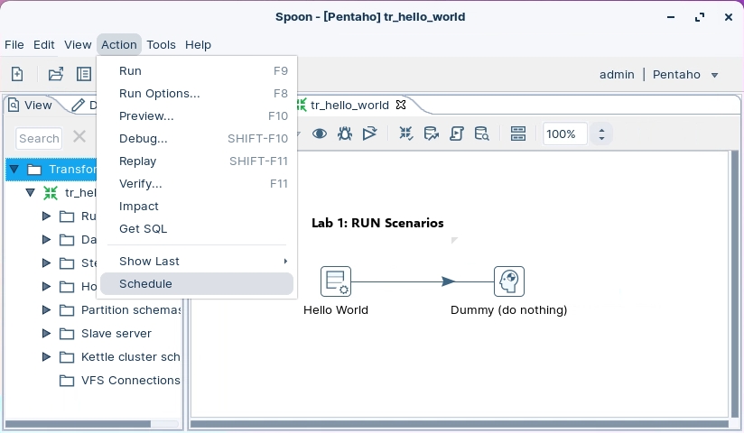The width and height of the screenshot is (744, 433).
Task: Close the open Action menu
Action: click(x=118, y=44)
